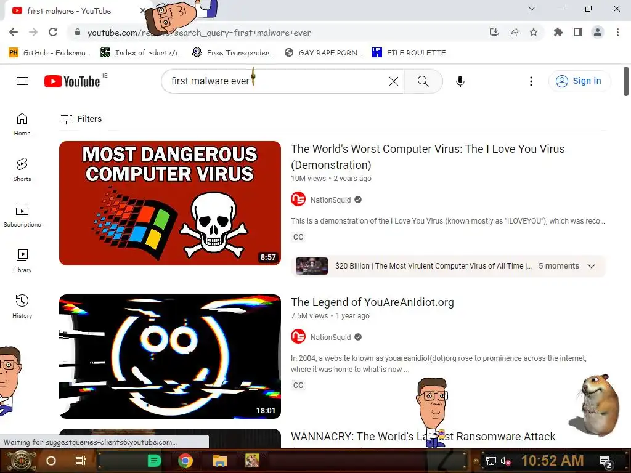Screen dimensions: 631x473
Task: View site info via padlock icon
Action: [x=78, y=32]
